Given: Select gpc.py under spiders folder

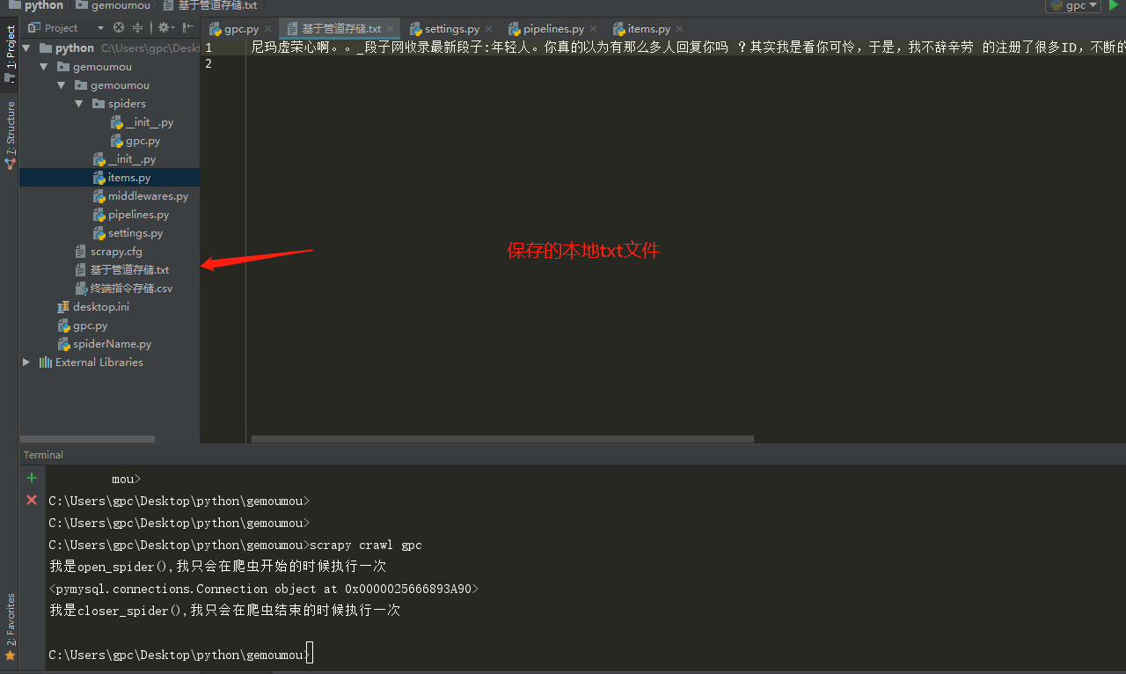Looking at the screenshot, I should [135, 141].
